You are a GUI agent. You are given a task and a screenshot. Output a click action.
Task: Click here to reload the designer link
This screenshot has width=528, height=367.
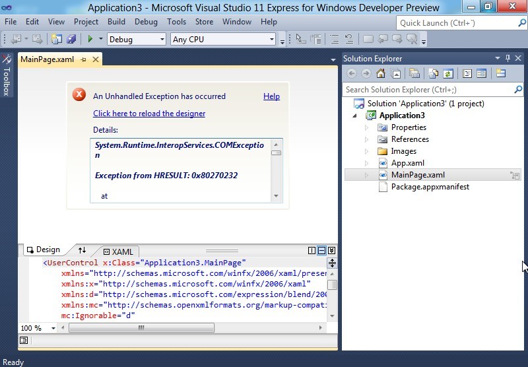[x=149, y=114]
